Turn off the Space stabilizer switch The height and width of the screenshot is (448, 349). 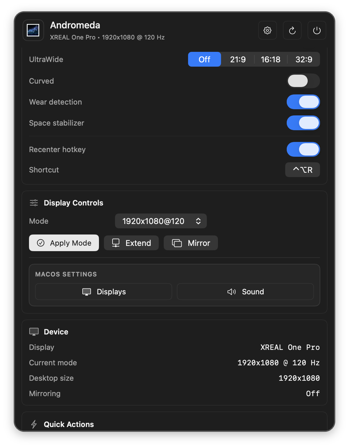click(303, 123)
